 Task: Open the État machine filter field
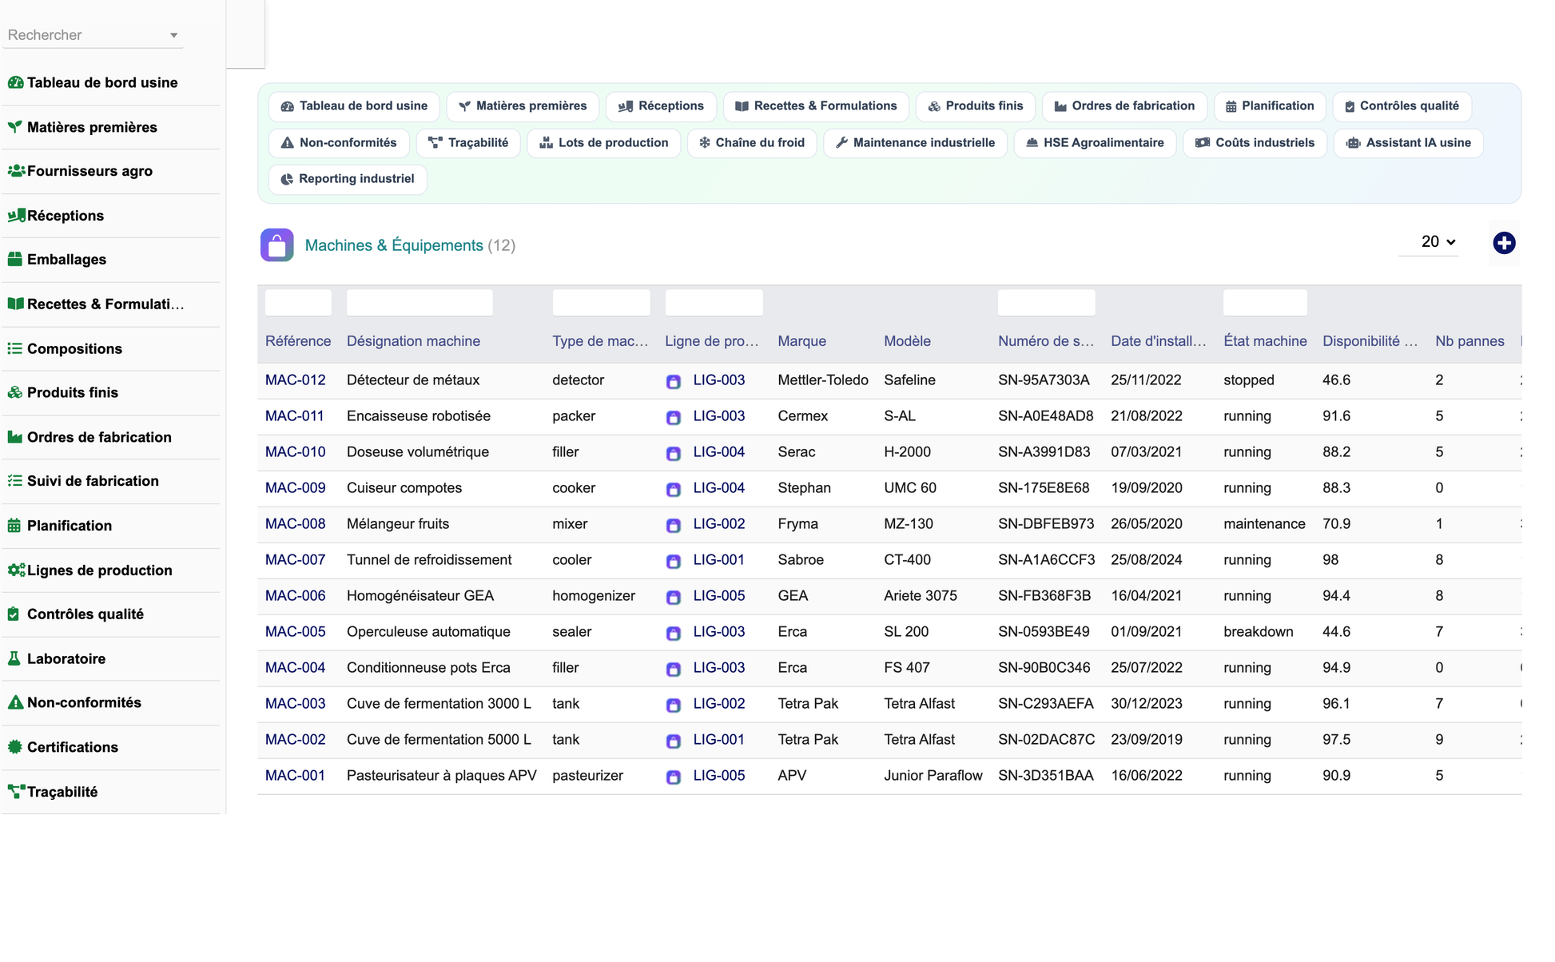pyautogui.click(x=1265, y=303)
